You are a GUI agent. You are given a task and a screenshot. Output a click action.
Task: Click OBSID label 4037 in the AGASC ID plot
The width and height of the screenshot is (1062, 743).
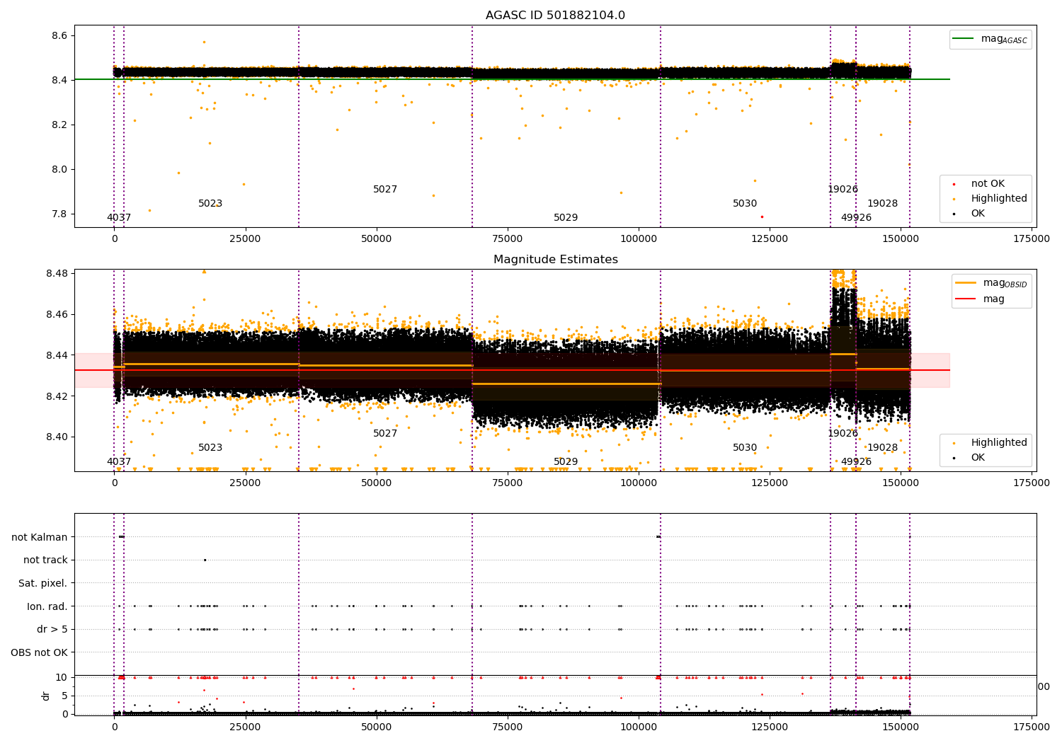[119, 218]
